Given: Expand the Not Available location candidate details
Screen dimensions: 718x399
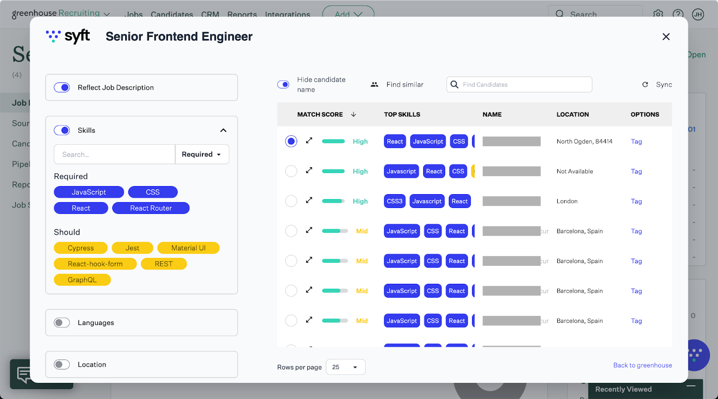Looking at the screenshot, I should coord(309,170).
